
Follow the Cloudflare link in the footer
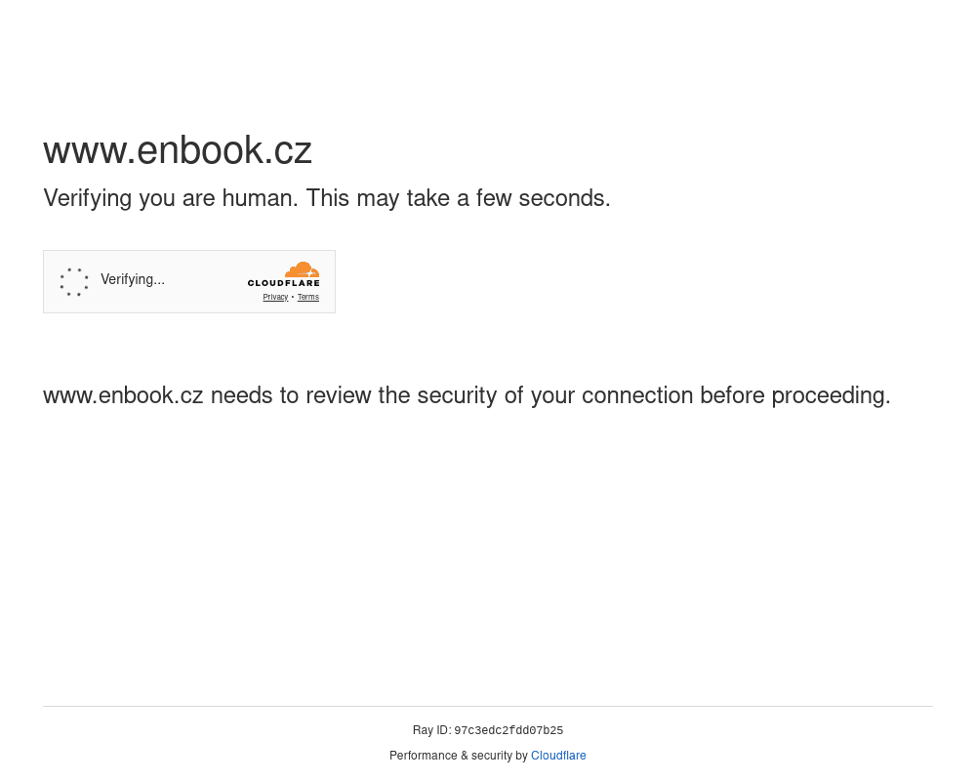(x=558, y=756)
